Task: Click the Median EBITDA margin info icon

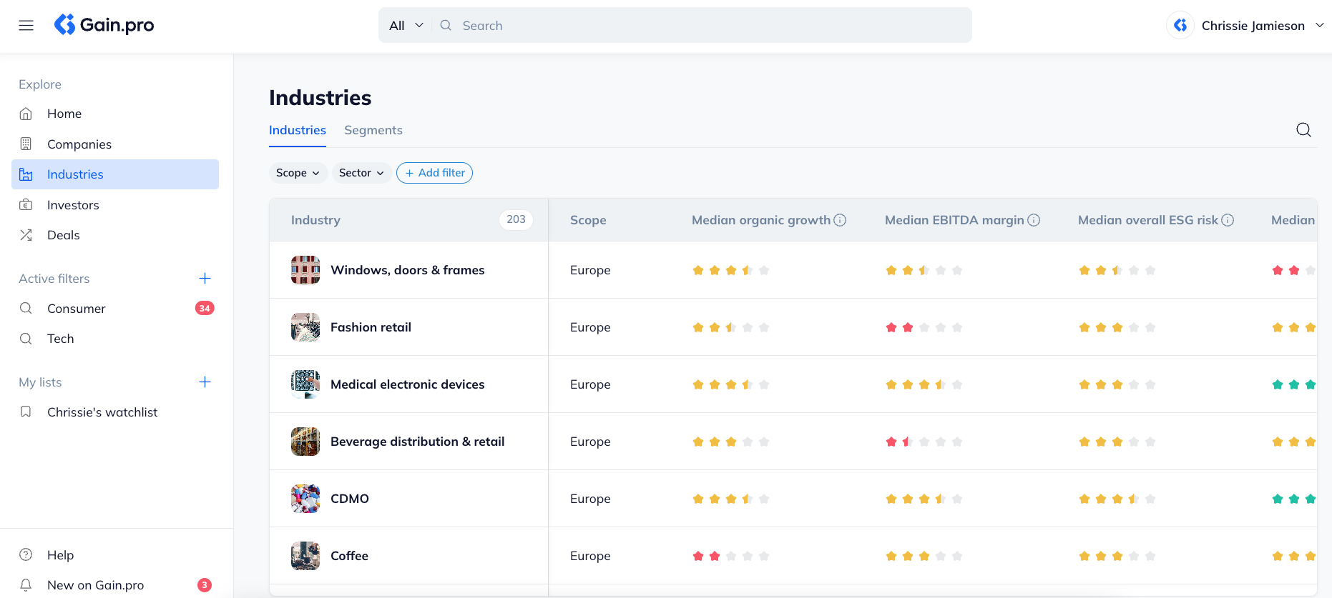Action: (x=1034, y=220)
